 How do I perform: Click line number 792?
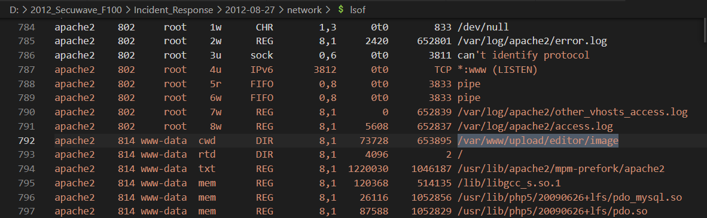pos(26,141)
